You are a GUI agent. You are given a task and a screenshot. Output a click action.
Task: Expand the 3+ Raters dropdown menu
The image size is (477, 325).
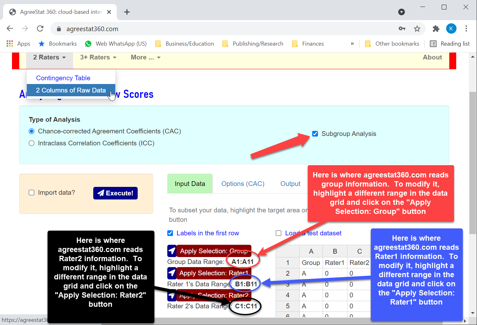click(x=98, y=57)
